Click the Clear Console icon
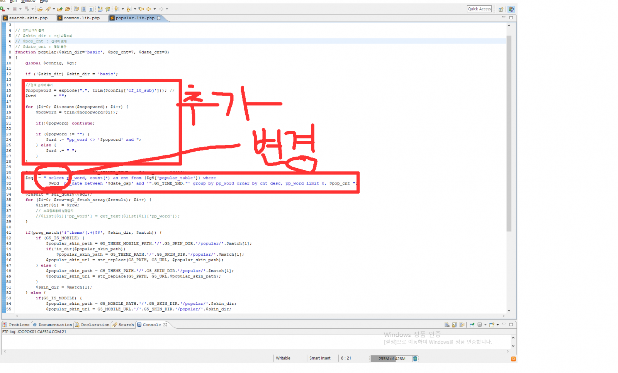The height and width of the screenshot is (373, 618). (x=447, y=325)
